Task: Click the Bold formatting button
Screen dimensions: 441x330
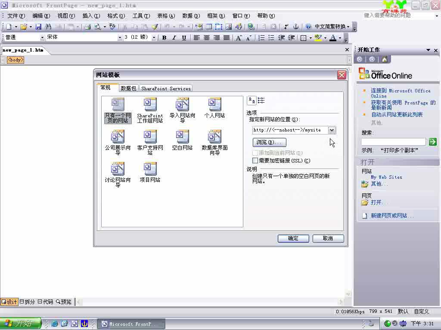Action: 164,38
